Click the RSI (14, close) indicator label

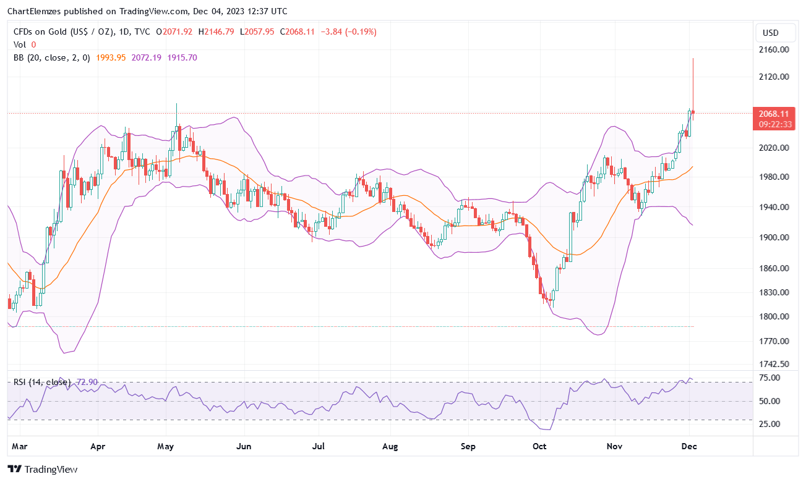point(42,383)
